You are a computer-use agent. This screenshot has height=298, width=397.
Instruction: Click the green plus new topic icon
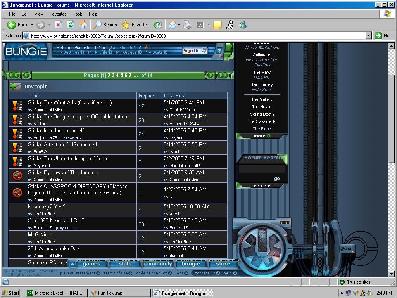(16, 87)
